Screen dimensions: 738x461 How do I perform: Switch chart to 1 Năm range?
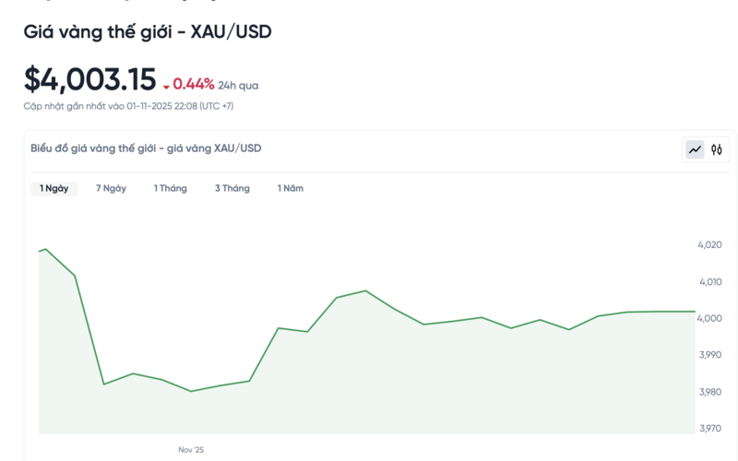(291, 188)
